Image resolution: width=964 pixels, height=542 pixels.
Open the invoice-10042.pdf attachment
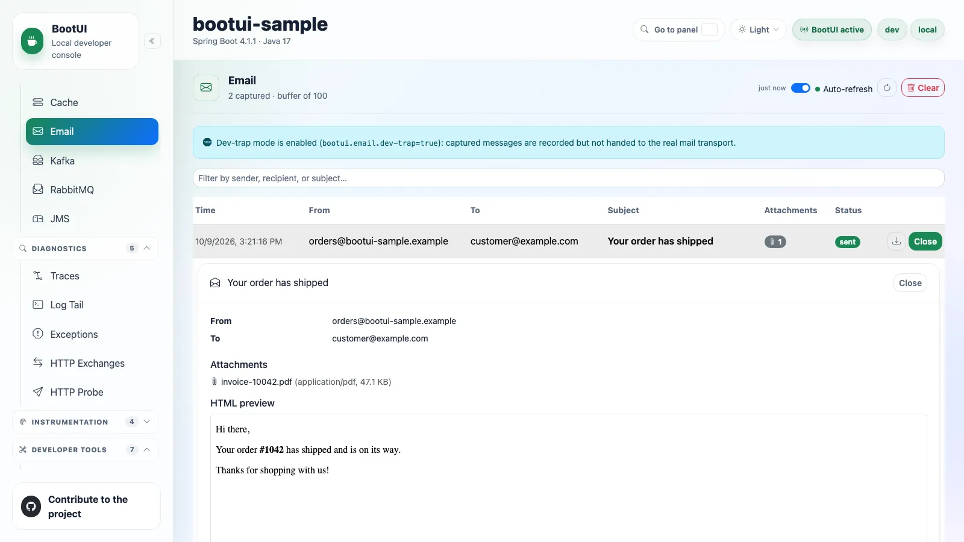(x=256, y=382)
